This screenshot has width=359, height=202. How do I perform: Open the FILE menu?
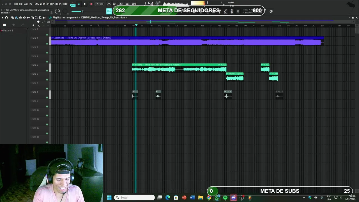tap(16, 4)
